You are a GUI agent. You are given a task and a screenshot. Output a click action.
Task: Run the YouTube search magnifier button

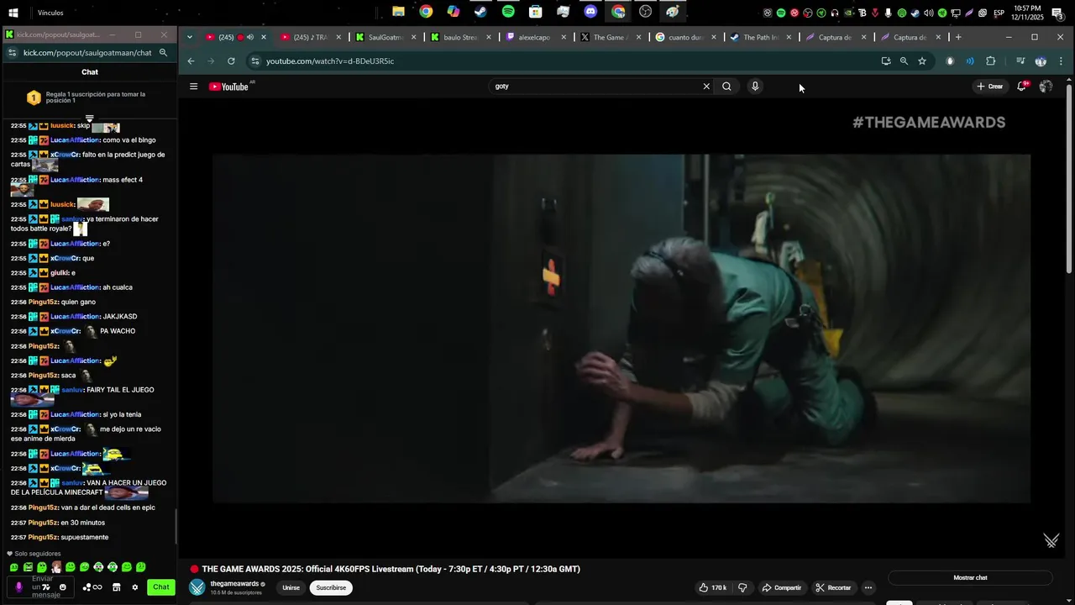[x=726, y=86]
